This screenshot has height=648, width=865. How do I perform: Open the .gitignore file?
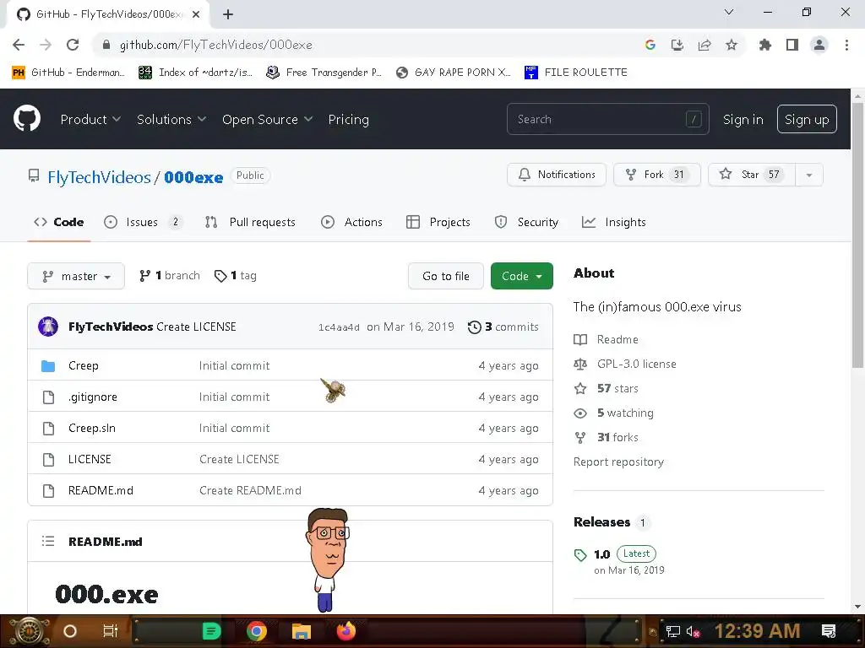[93, 397]
